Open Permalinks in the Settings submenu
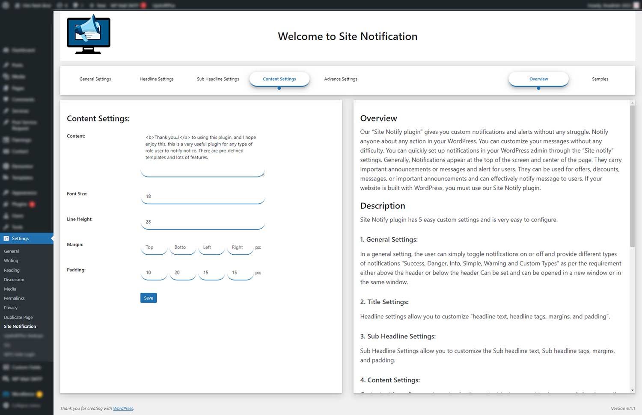 (x=14, y=298)
